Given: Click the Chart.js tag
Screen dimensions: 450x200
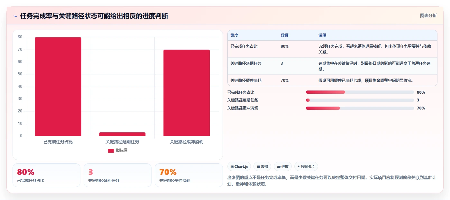Looking at the screenshot, I should pyautogui.click(x=239, y=167).
